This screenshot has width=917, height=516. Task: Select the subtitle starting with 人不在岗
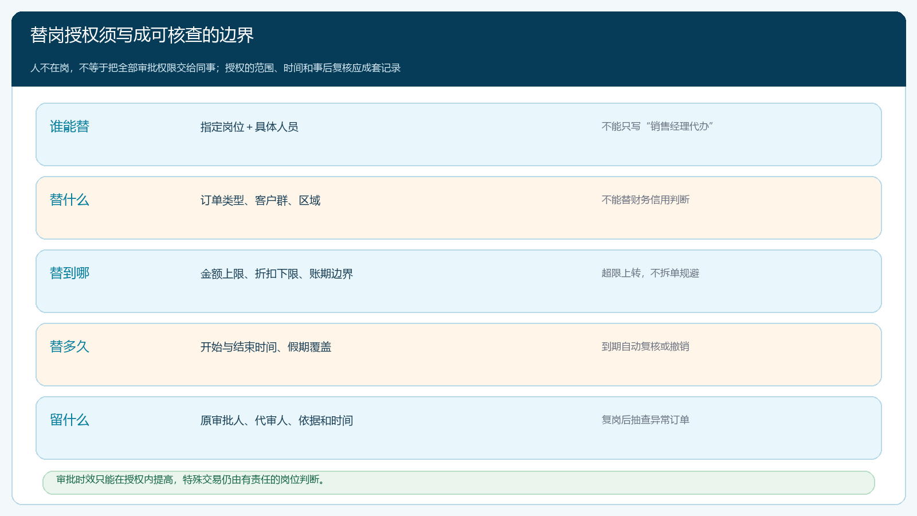point(215,68)
